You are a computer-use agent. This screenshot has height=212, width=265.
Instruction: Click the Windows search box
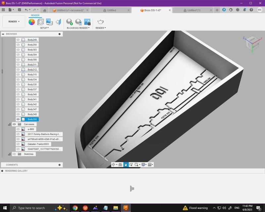click(40, 208)
